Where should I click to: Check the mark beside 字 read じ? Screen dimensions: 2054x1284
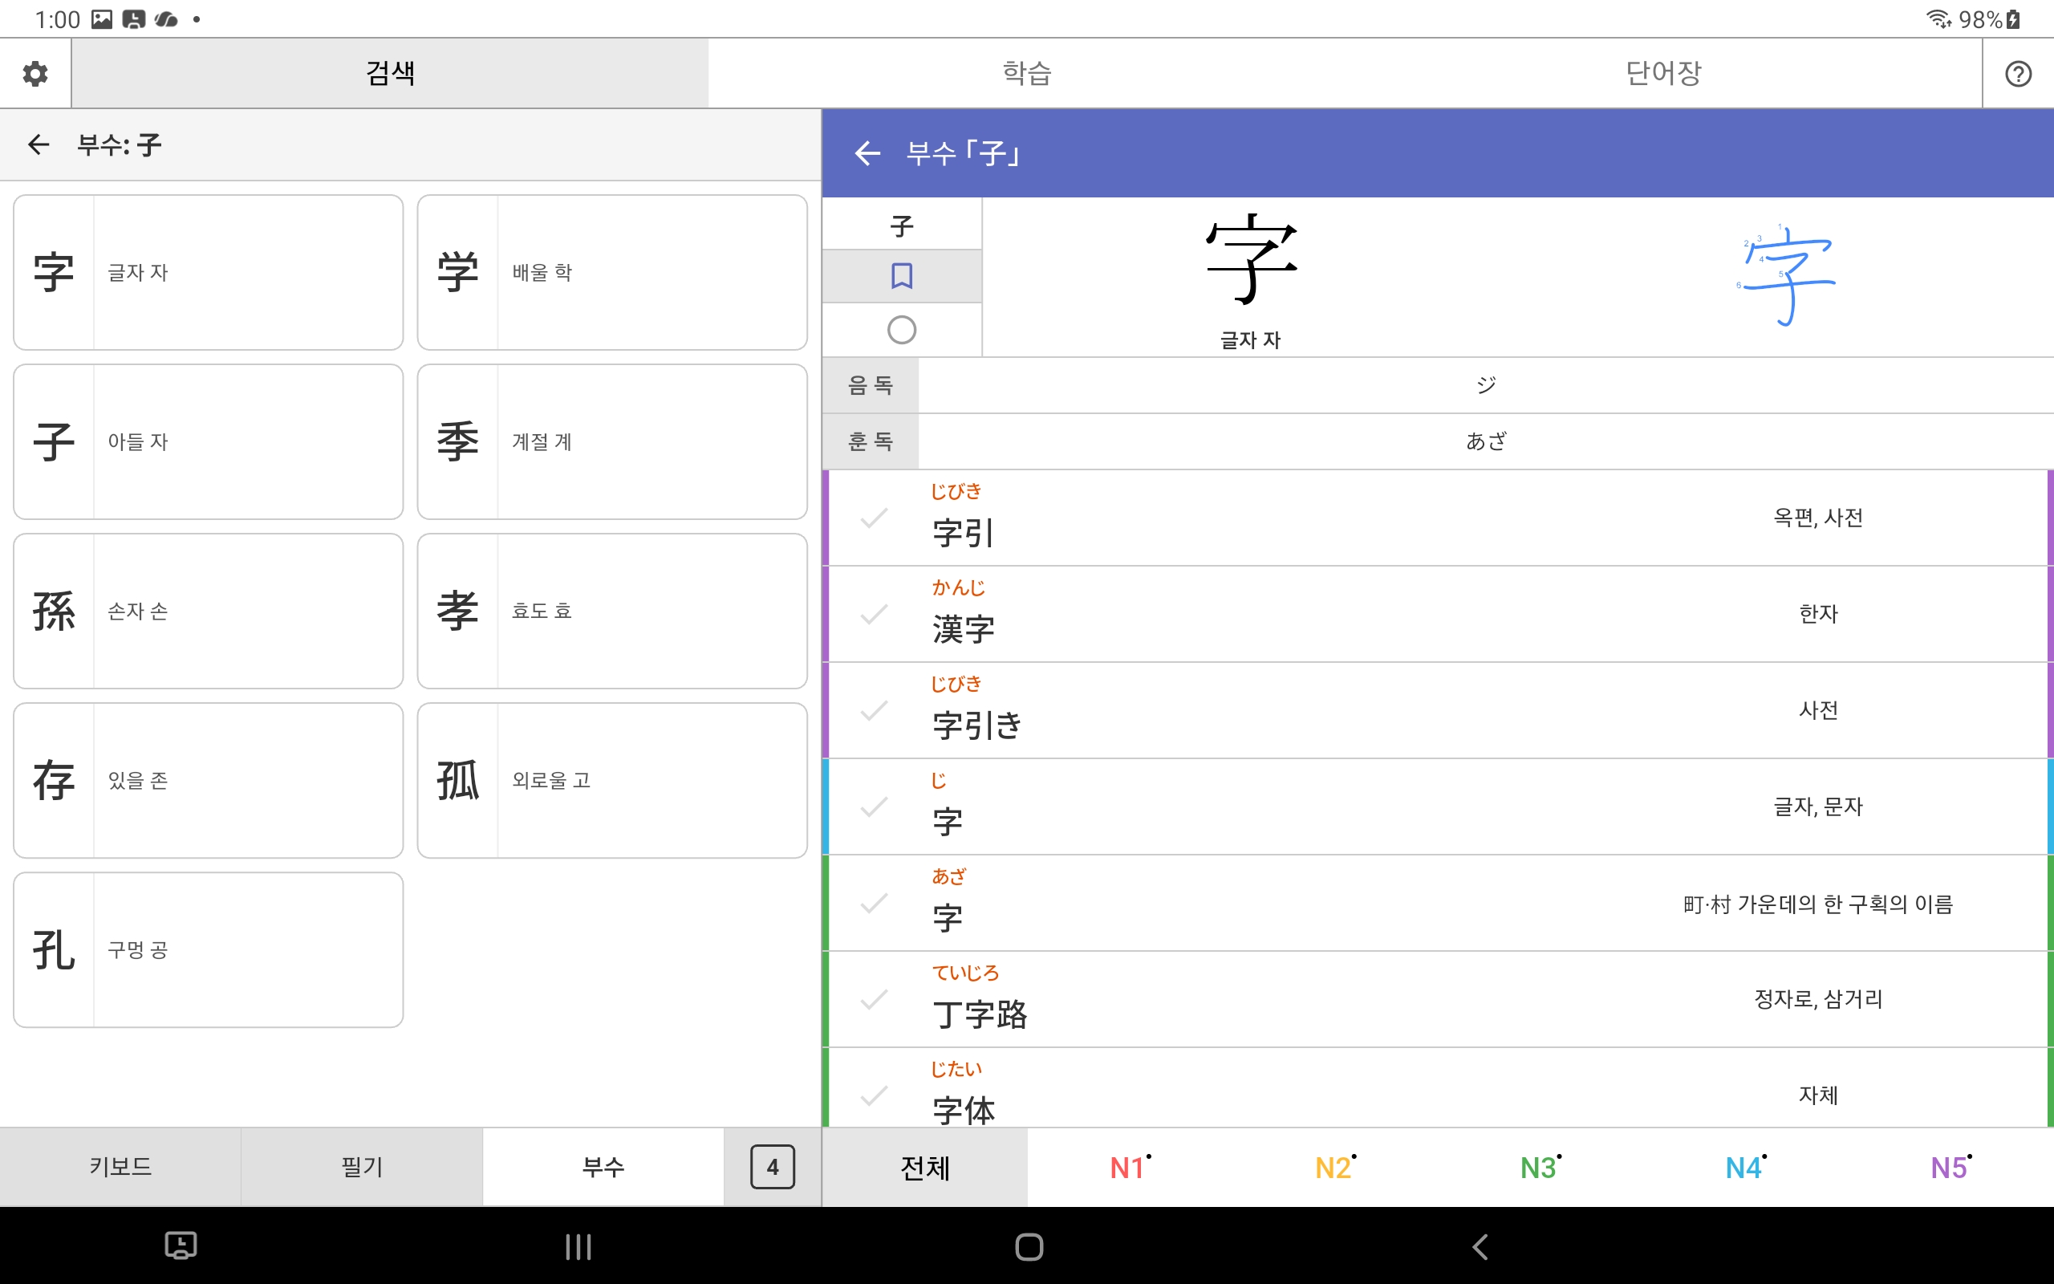pyautogui.click(x=874, y=807)
